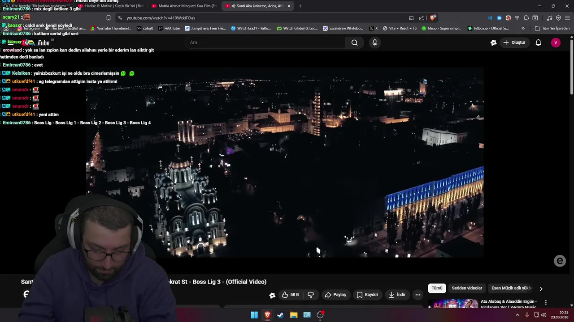Open the Watch Era31 bookmark
574x322 pixels.
pyautogui.click(x=251, y=28)
